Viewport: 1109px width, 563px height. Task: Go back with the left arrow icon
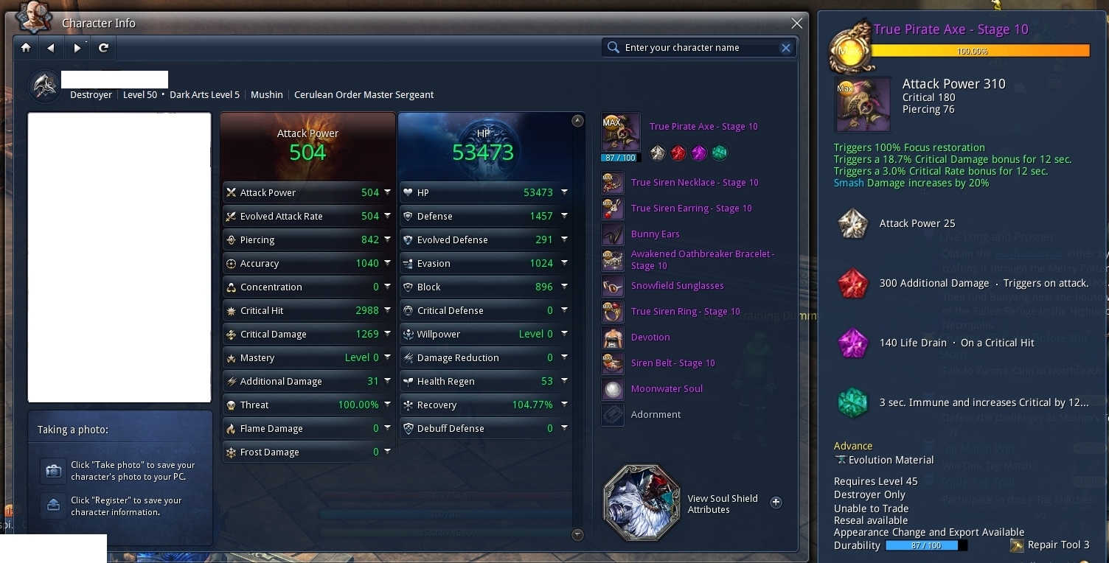[51, 48]
